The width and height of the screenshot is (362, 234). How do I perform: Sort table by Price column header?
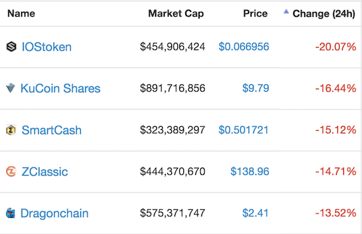coord(255,13)
